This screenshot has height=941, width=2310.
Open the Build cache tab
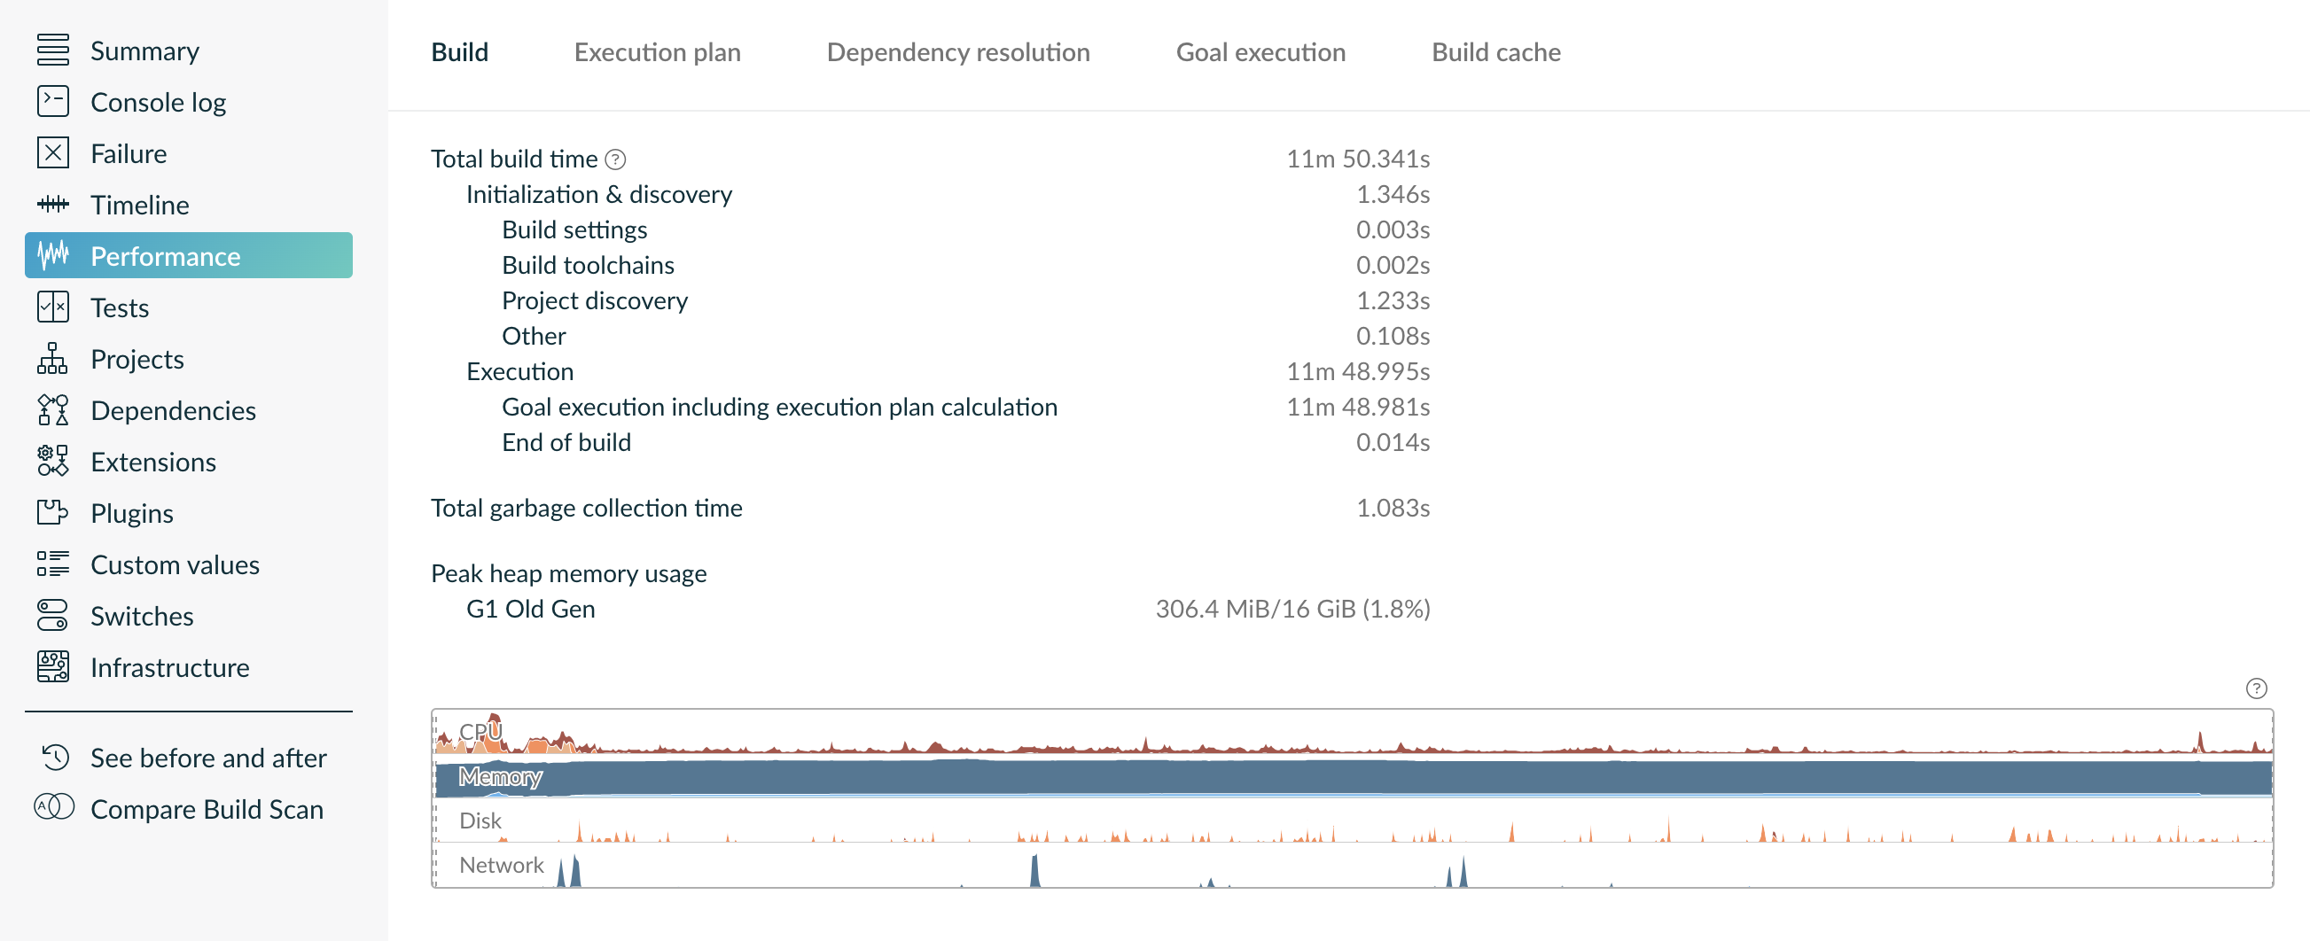[x=1494, y=52]
